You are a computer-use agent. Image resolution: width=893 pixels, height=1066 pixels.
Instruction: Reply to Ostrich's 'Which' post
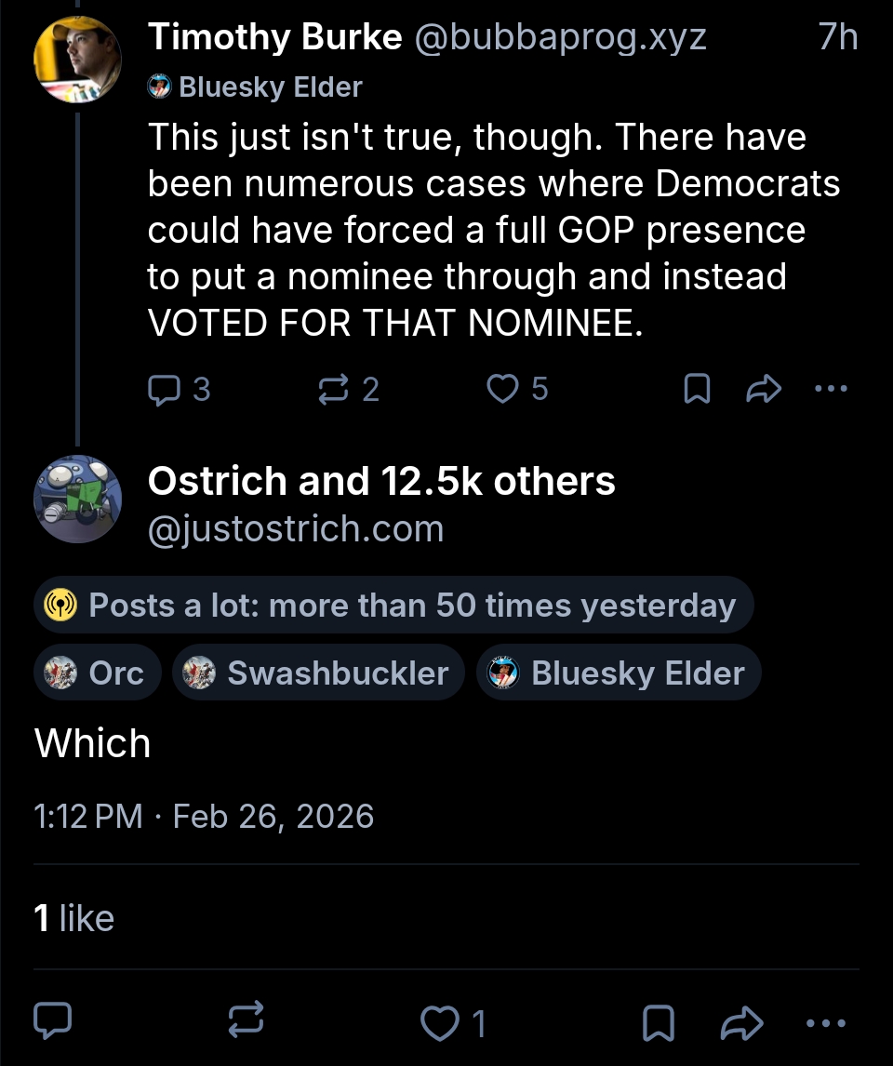(x=51, y=1022)
